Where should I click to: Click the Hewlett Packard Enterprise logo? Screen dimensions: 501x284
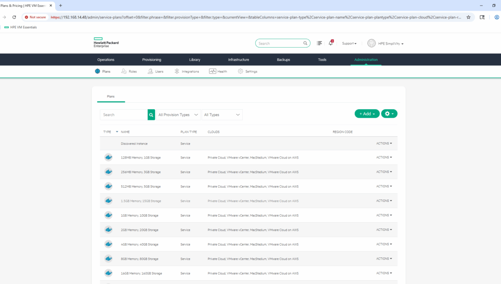tap(106, 43)
